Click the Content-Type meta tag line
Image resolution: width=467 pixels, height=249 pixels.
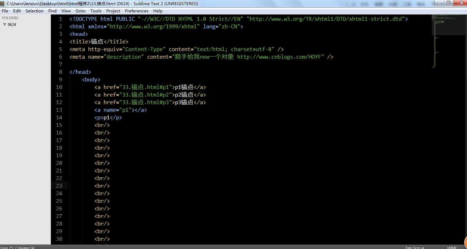[x=176, y=49]
